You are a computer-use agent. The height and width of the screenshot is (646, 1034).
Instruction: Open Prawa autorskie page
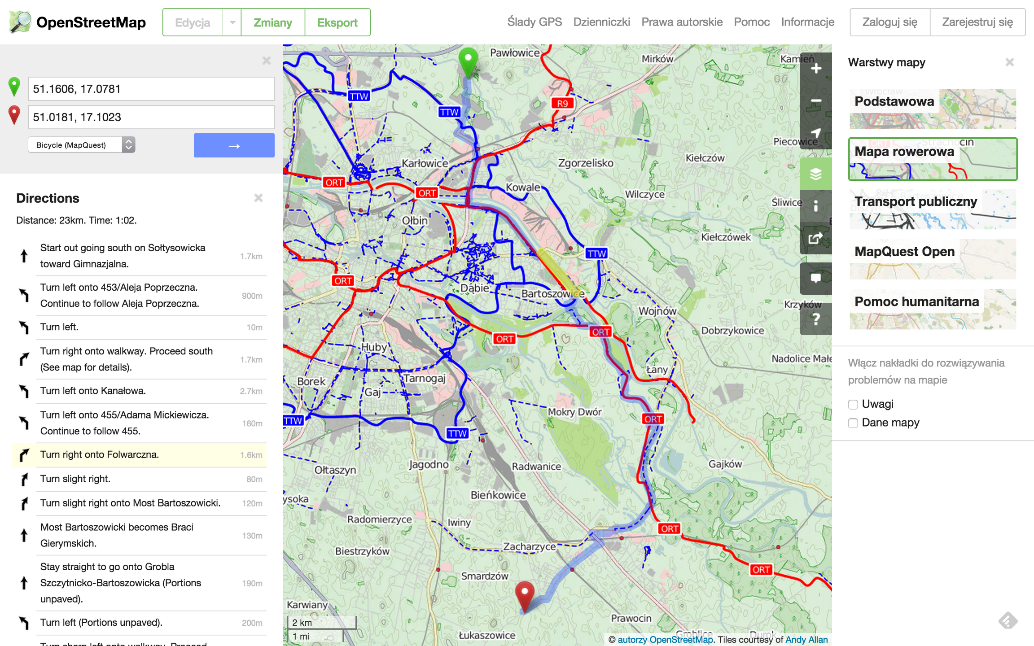click(x=682, y=22)
